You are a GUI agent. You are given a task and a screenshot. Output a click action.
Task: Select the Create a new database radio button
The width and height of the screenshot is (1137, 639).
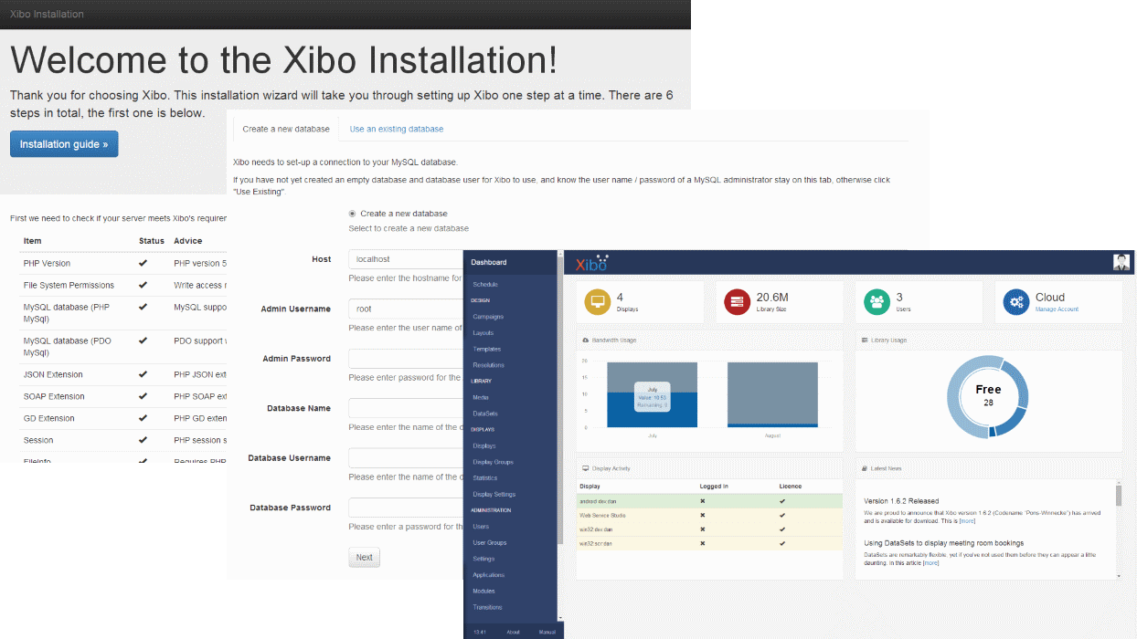coord(353,214)
